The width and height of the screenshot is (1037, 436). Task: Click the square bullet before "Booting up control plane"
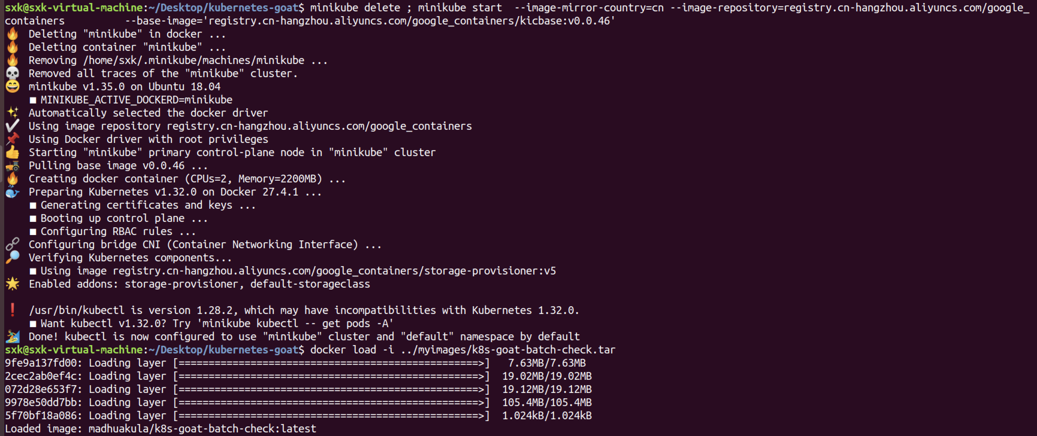(33, 219)
